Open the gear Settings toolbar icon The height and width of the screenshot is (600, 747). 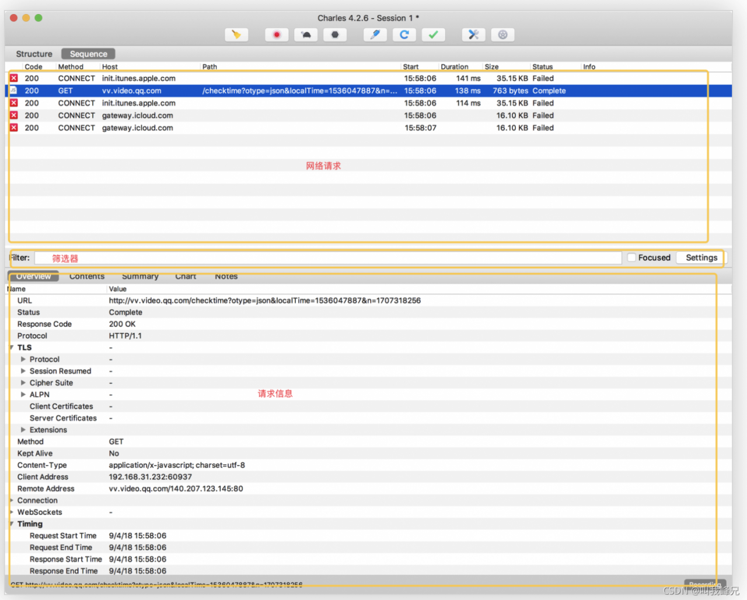click(x=502, y=35)
